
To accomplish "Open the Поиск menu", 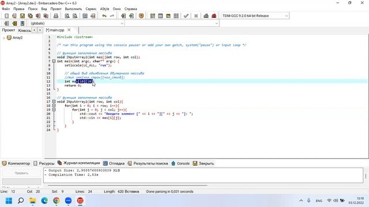I will point(33,9).
